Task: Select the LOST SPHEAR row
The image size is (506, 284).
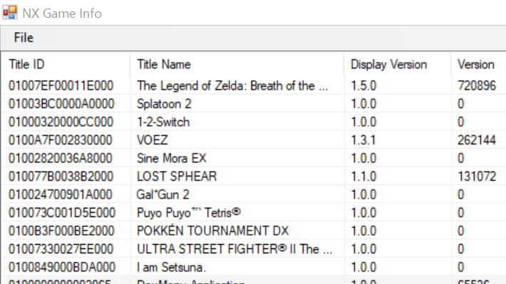Action: (x=254, y=177)
